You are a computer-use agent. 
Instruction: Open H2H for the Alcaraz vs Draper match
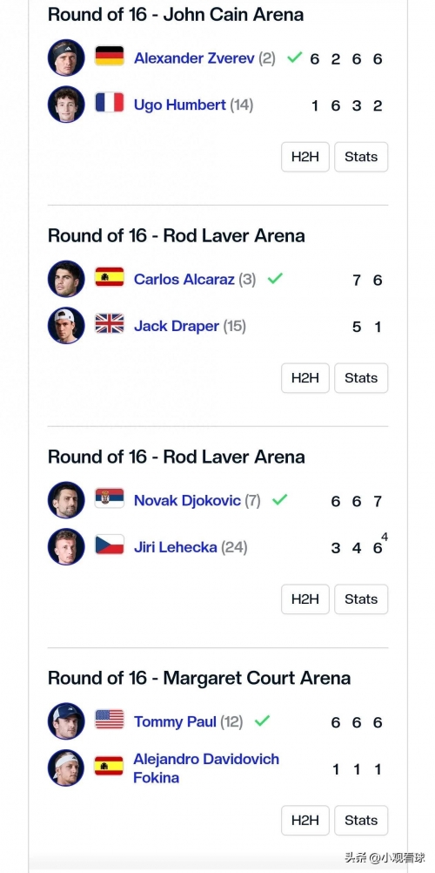(305, 378)
